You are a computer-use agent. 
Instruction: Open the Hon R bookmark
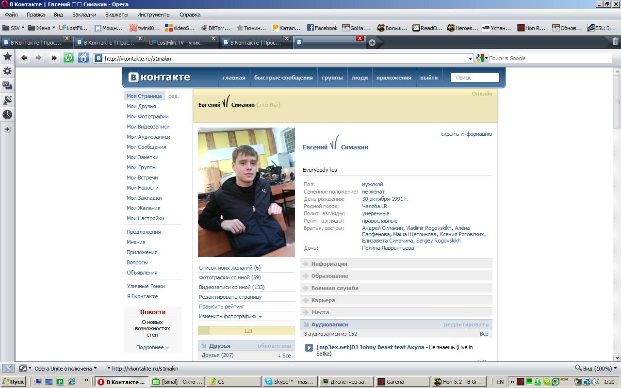(532, 28)
